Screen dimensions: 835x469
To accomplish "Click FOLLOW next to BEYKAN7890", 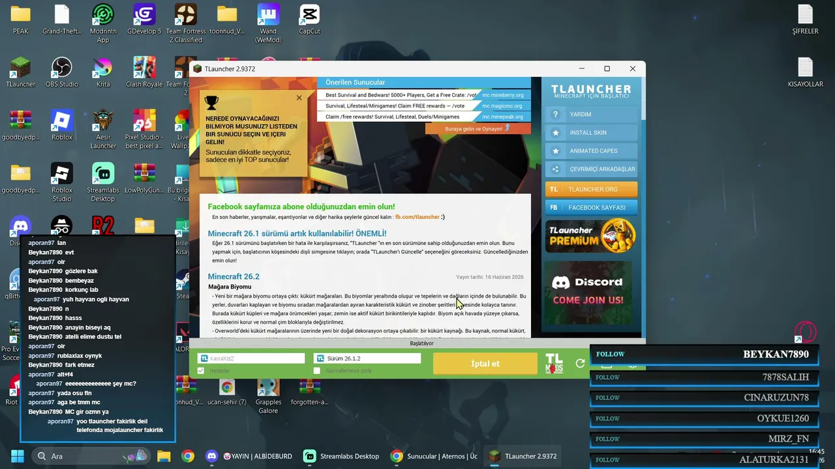I will (x=611, y=354).
